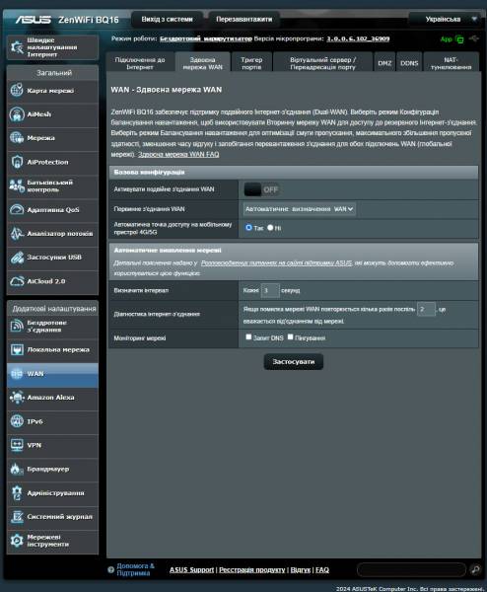Open the Administration gear icon
This screenshot has width=487, height=592.
[17, 492]
